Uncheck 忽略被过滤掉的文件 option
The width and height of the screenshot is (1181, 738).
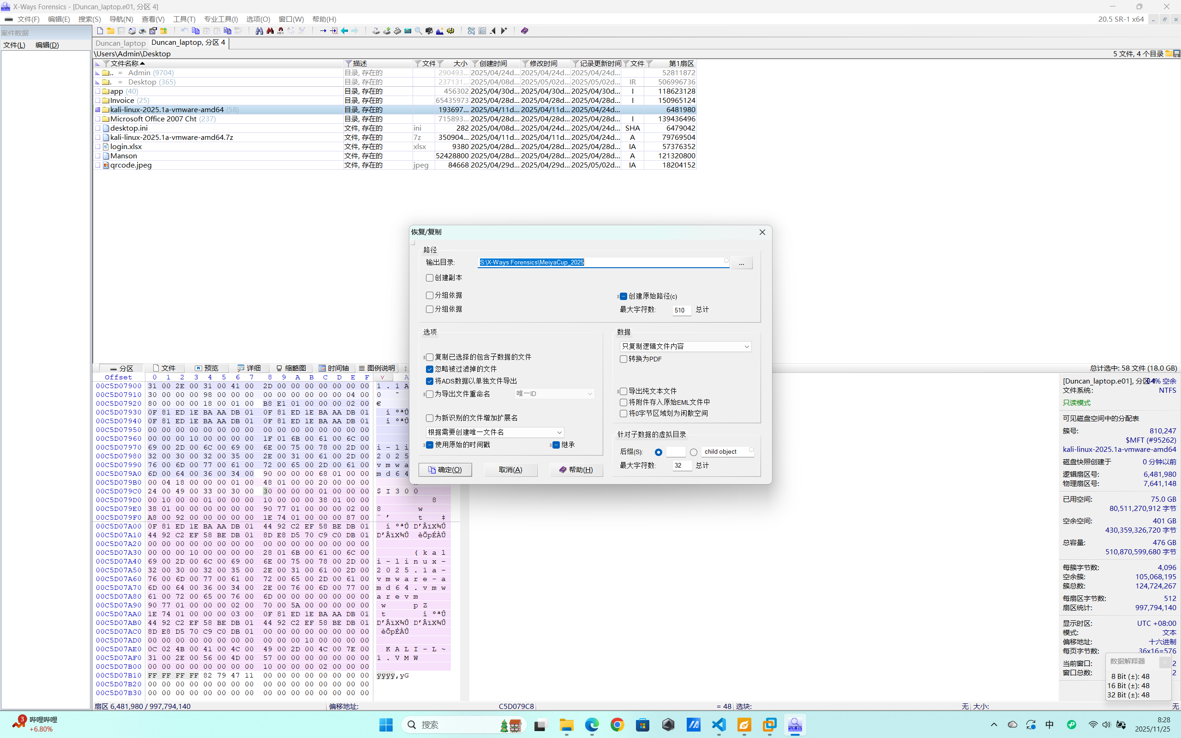pyautogui.click(x=430, y=369)
